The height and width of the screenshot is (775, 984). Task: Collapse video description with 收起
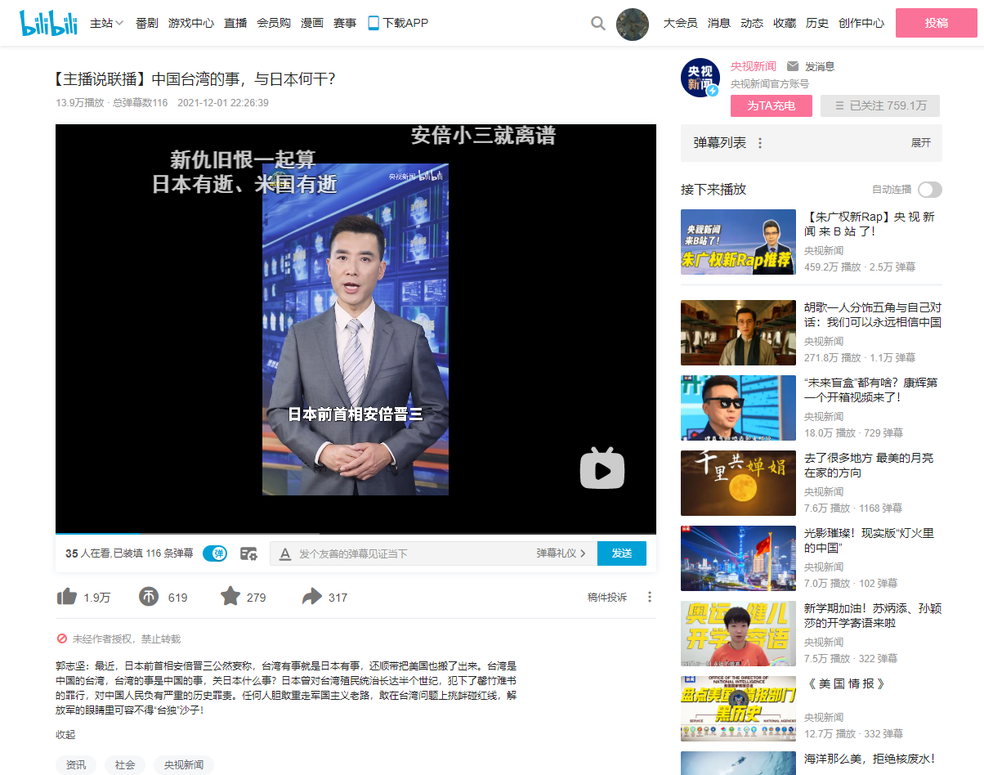(x=65, y=734)
